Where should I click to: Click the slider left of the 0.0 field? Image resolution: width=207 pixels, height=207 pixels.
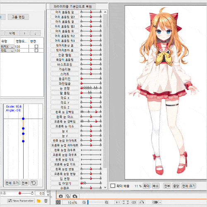[26, 193]
